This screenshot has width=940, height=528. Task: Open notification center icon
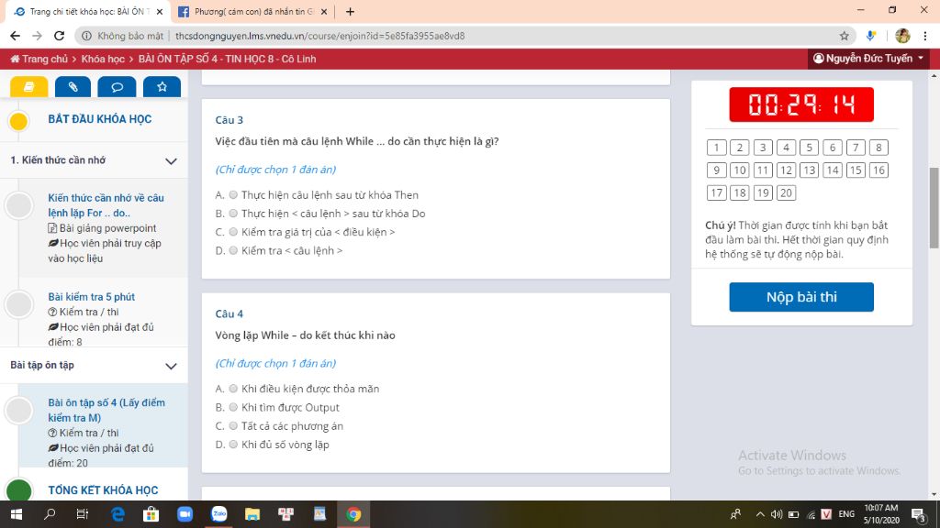click(x=918, y=514)
